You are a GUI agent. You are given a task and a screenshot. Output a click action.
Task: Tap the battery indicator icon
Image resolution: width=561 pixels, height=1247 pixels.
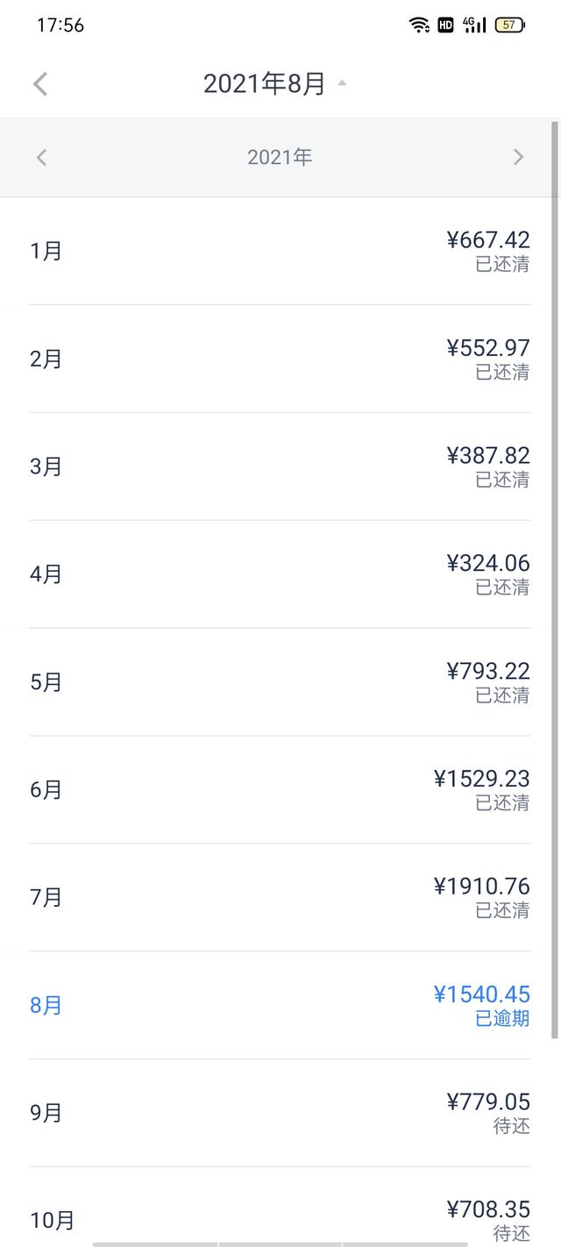(509, 25)
